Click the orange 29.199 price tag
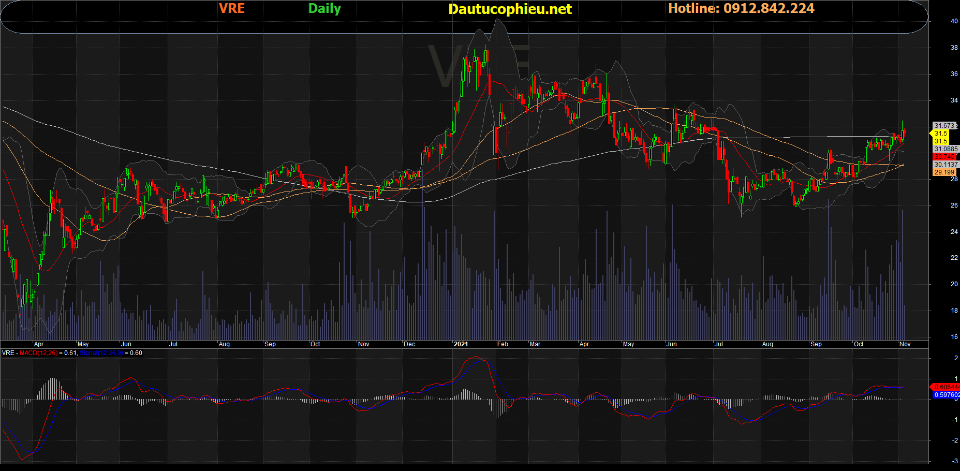The height and width of the screenshot is (471, 960). pyautogui.click(x=944, y=172)
